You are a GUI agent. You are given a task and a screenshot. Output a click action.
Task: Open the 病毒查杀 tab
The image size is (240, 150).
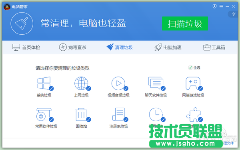73,47
